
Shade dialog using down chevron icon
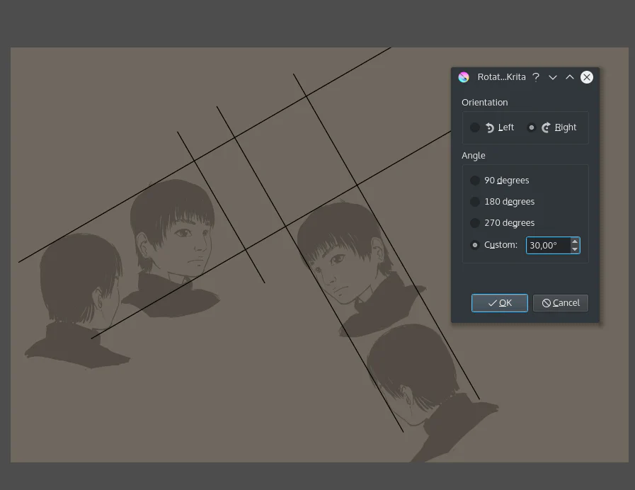pyautogui.click(x=553, y=77)
